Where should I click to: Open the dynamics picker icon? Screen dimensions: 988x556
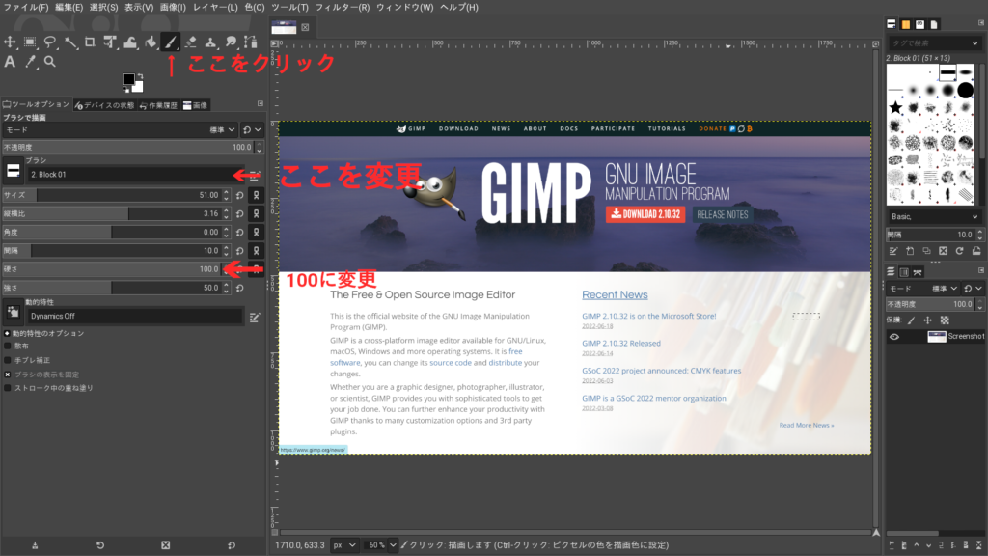pyautogui.click(x=14, y=312)
